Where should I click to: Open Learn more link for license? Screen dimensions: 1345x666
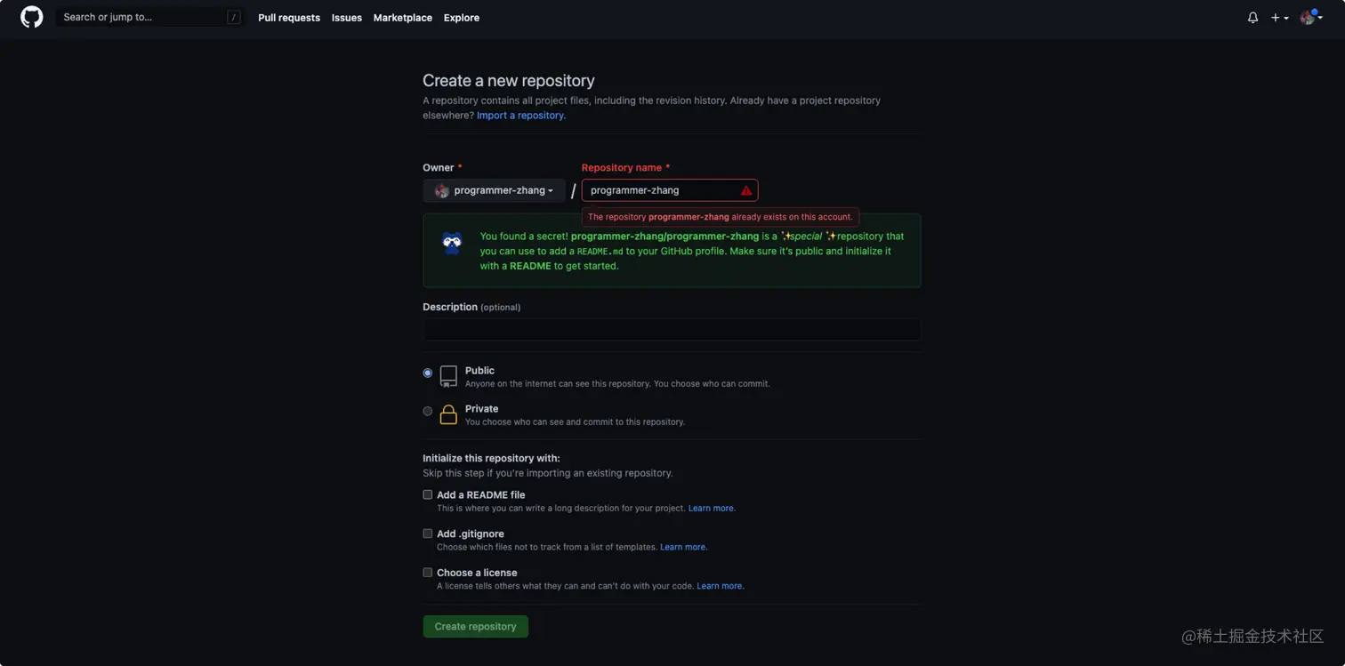pyautogui.click(x=721, y=587)
